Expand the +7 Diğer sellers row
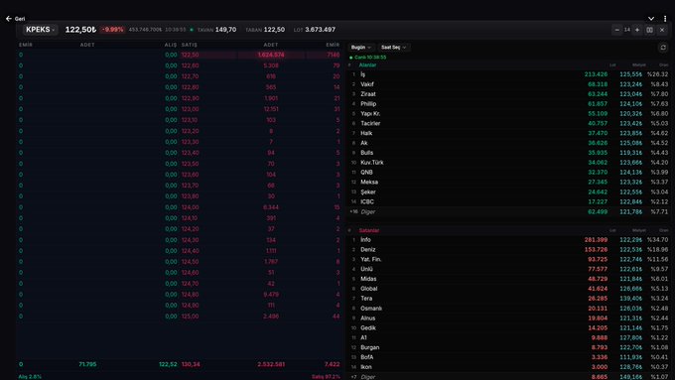The image size is (675, 380). 509,377
